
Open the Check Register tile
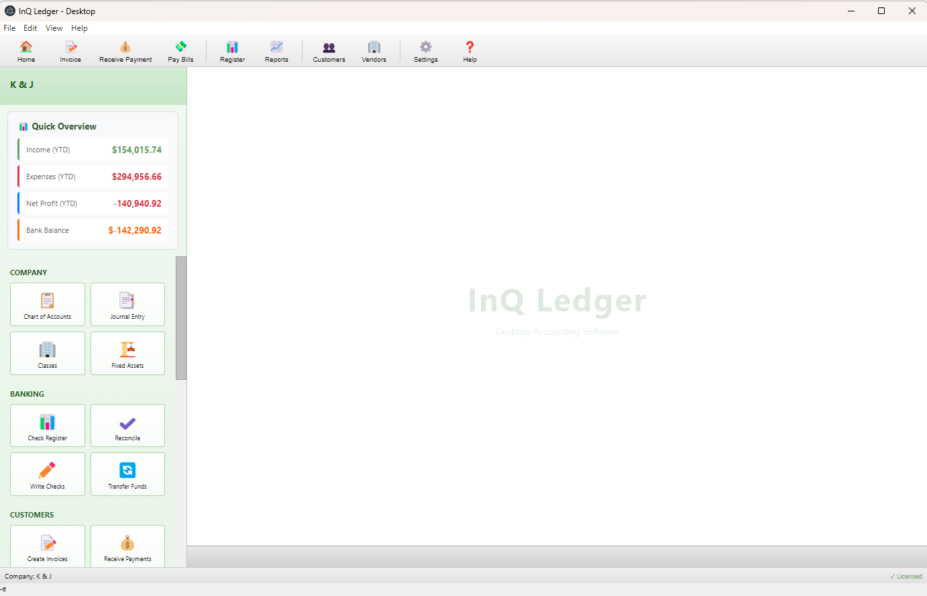pos(48,426)
